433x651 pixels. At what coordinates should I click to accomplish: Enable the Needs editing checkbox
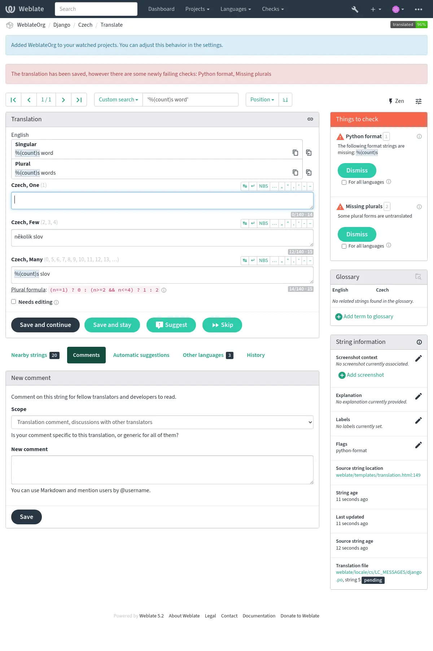tap(14, 302)
